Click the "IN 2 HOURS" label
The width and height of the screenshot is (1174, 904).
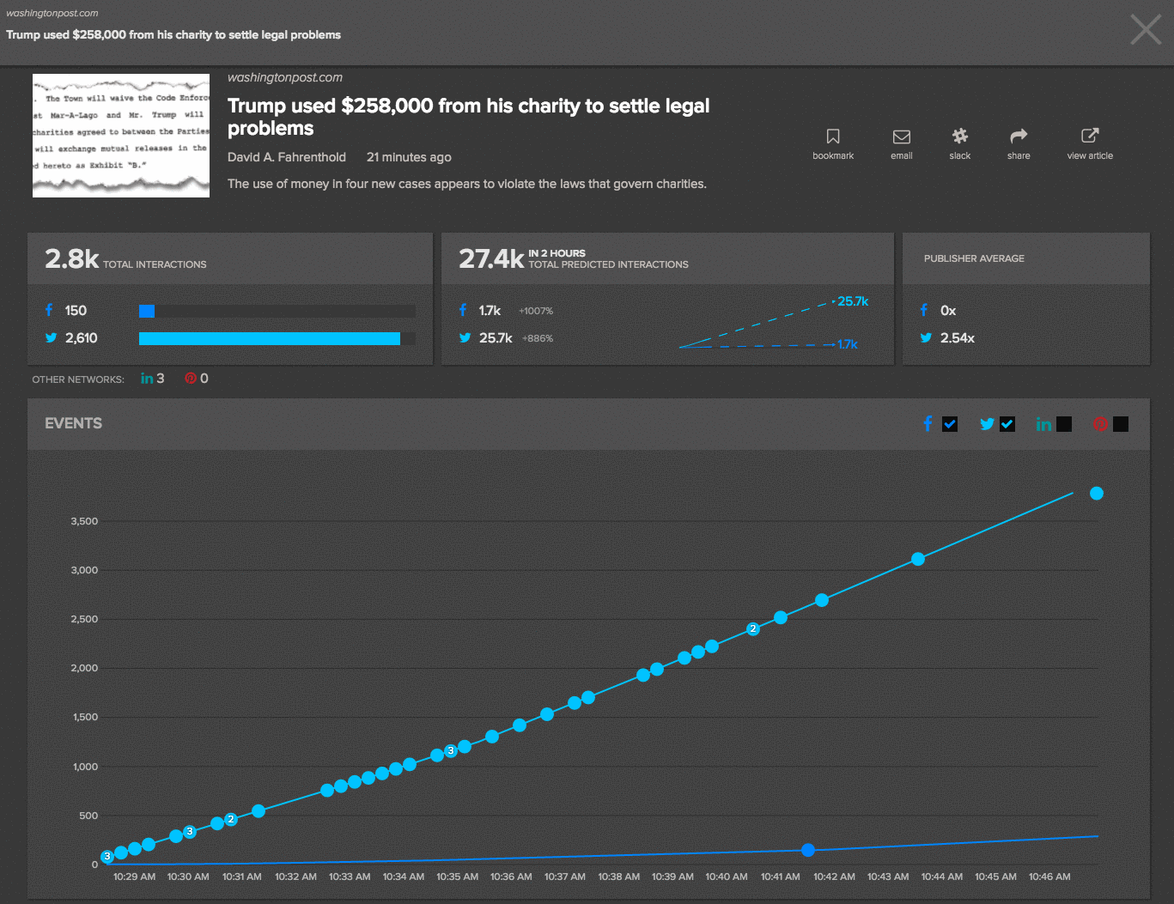557,253
